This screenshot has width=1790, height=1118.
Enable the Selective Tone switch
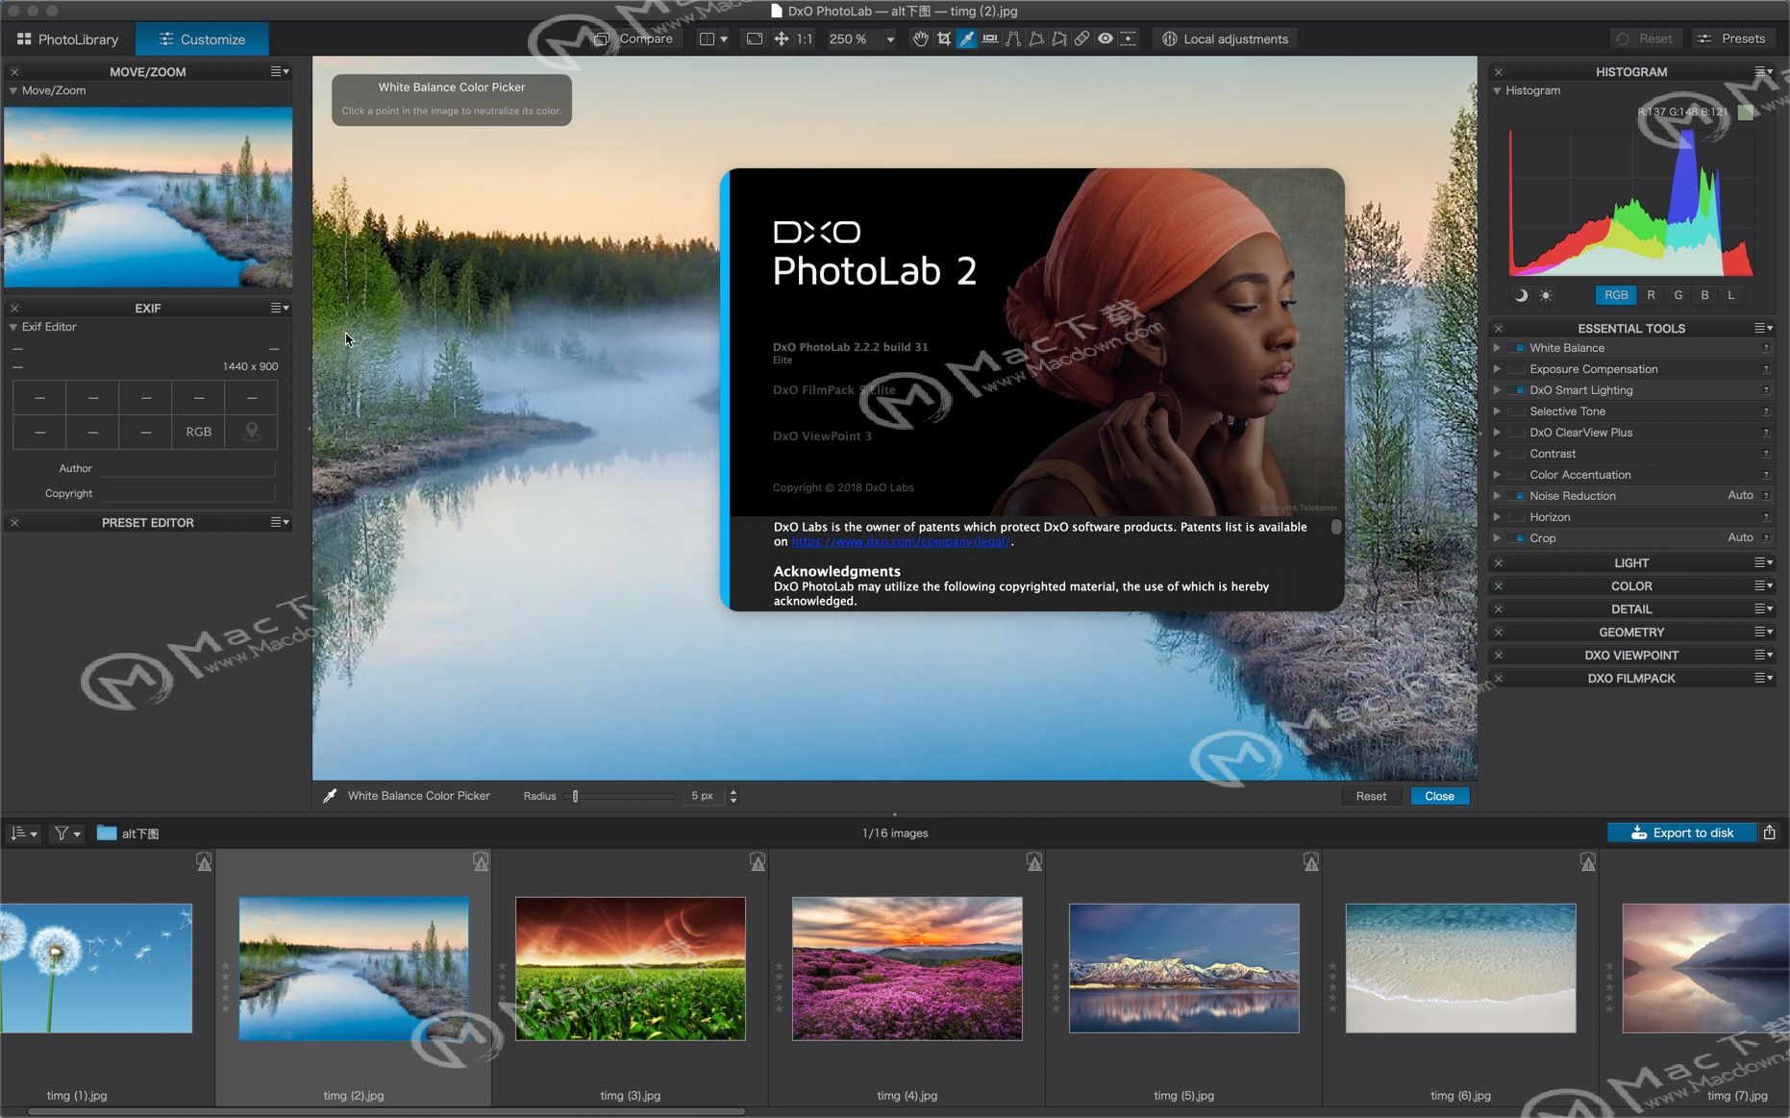[x=1518, y=411]
